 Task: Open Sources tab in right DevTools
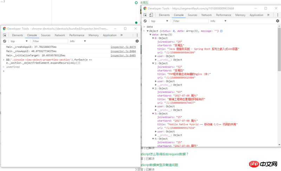point(192,15)
